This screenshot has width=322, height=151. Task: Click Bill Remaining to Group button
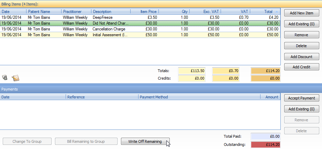click(x=86, y=141)
